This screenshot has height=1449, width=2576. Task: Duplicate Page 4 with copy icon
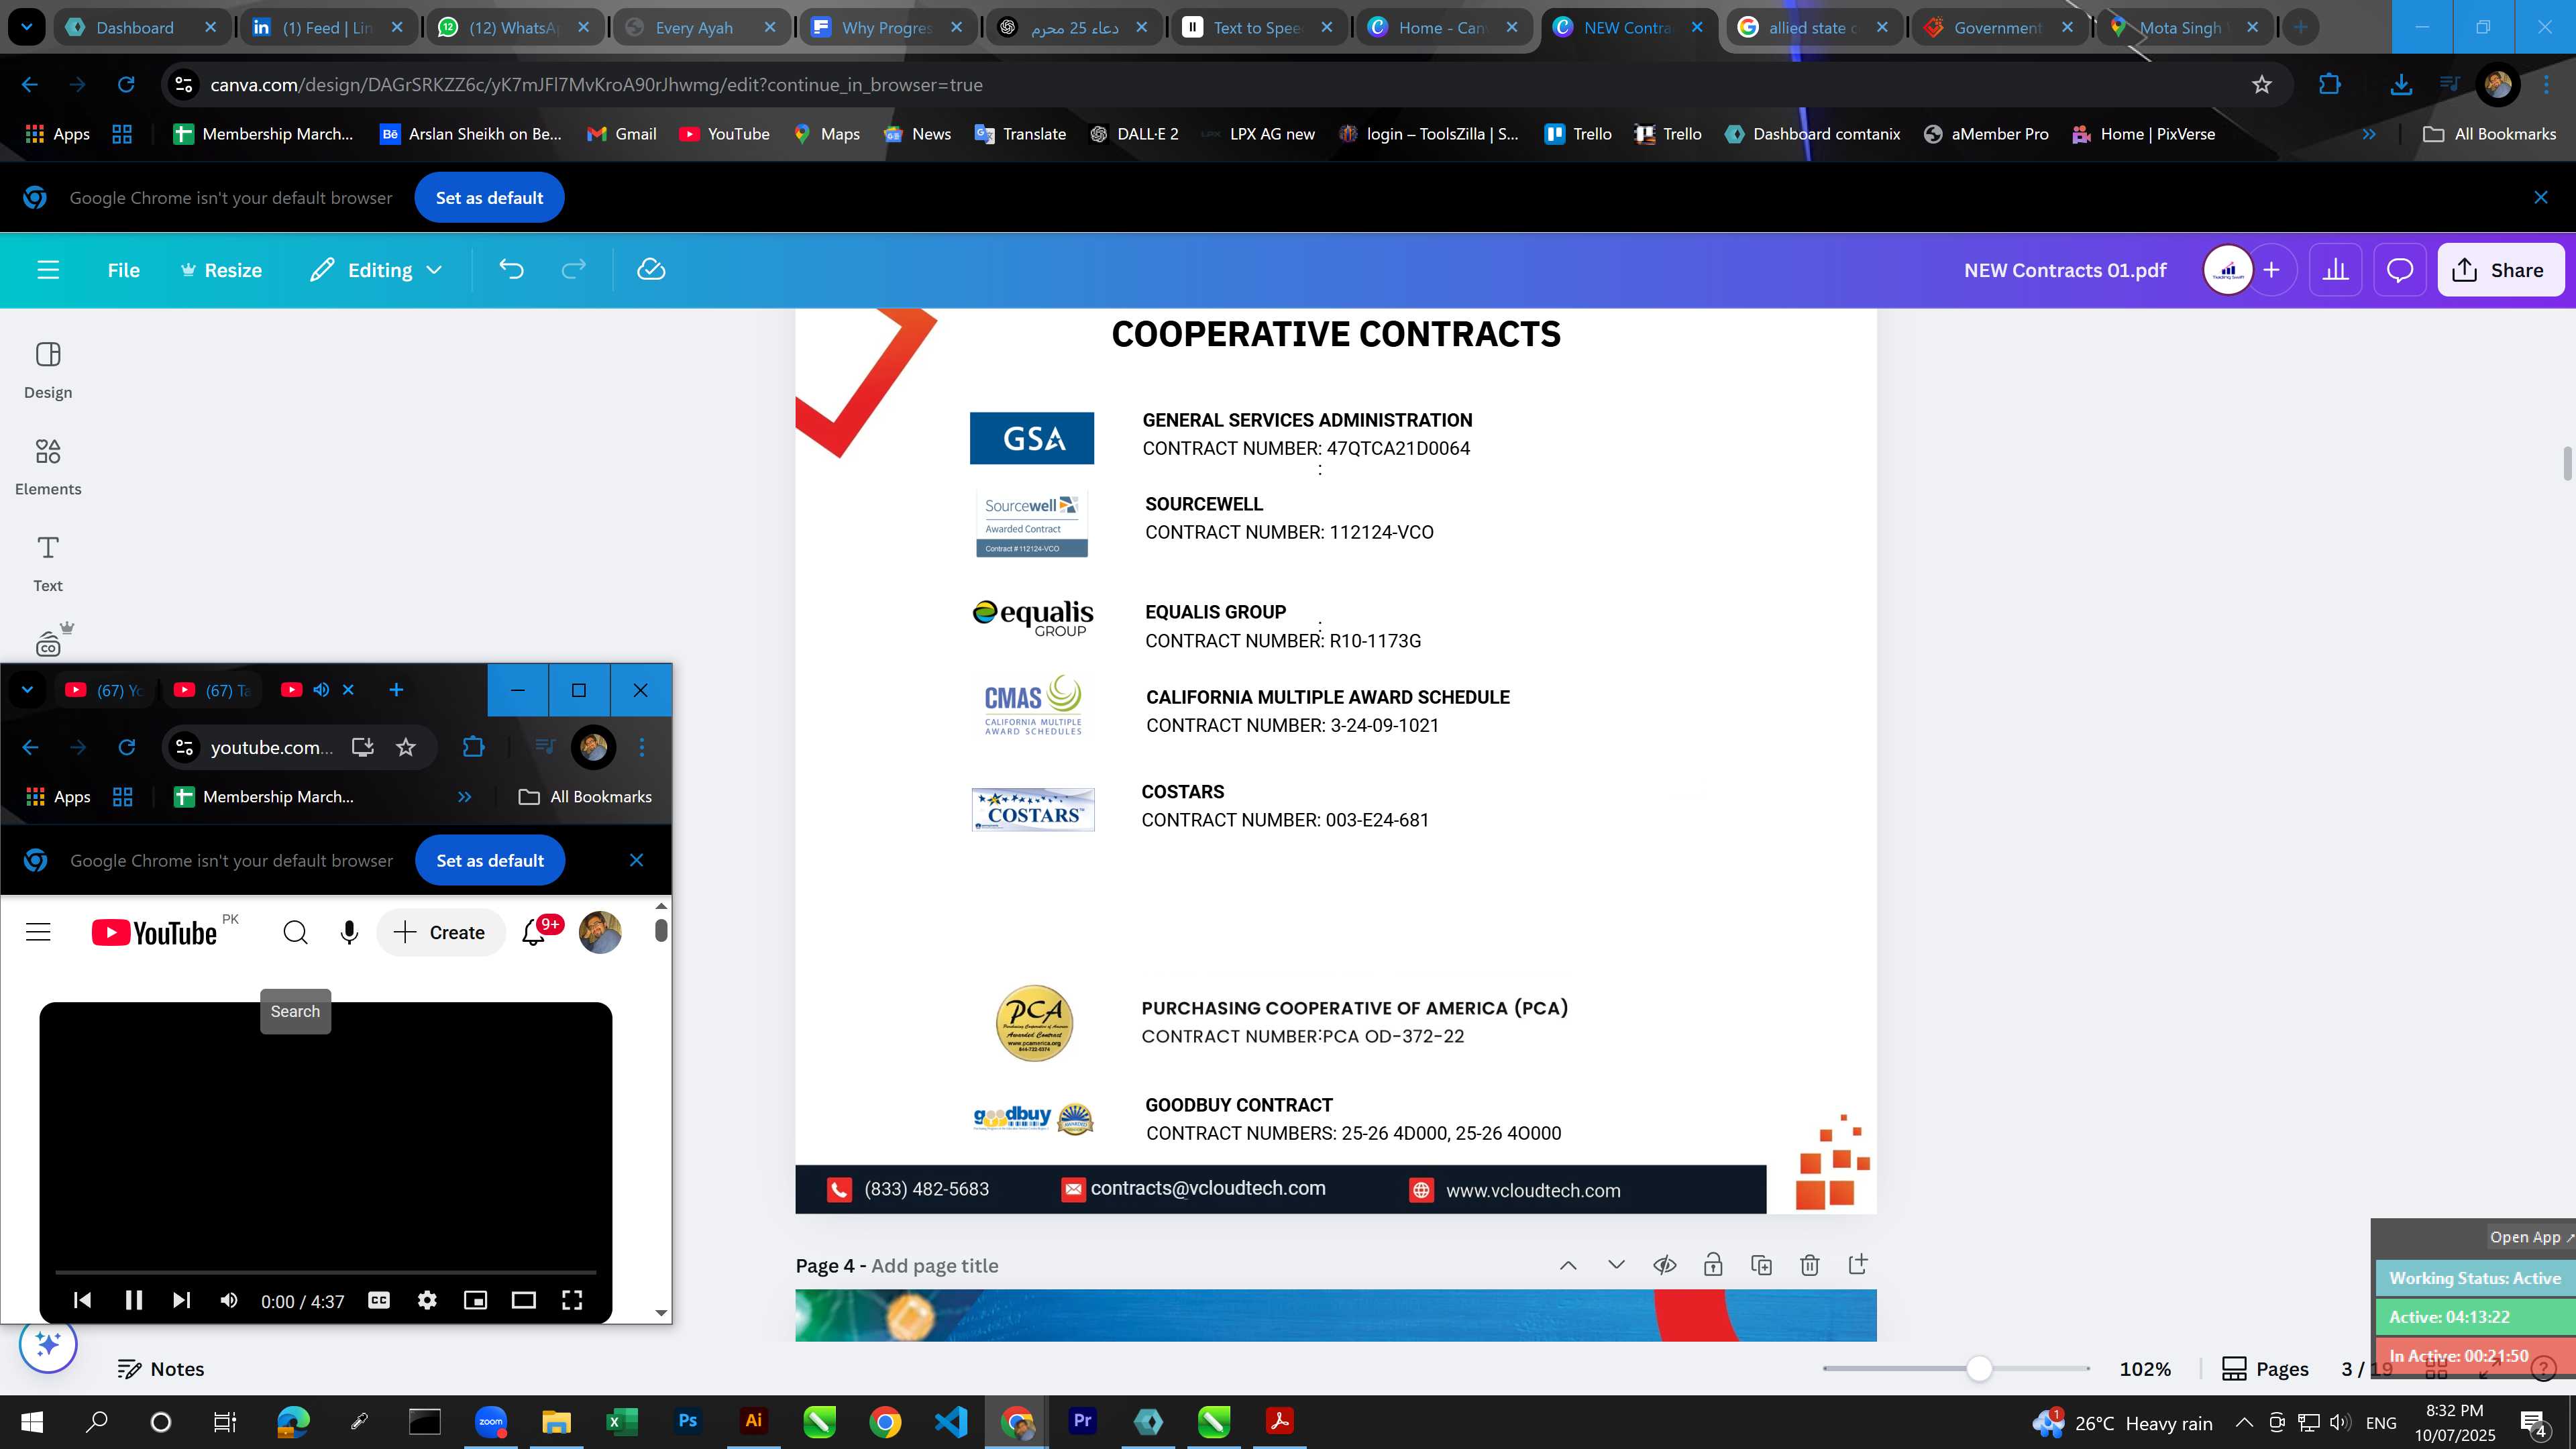(x=1762, y=1265)
